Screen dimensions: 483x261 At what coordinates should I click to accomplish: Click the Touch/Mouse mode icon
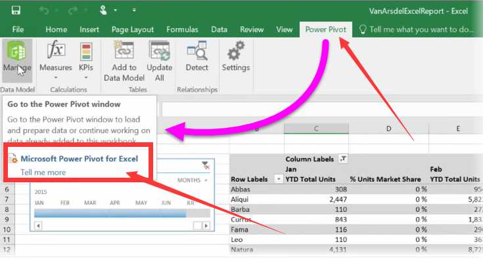[103, 10]
